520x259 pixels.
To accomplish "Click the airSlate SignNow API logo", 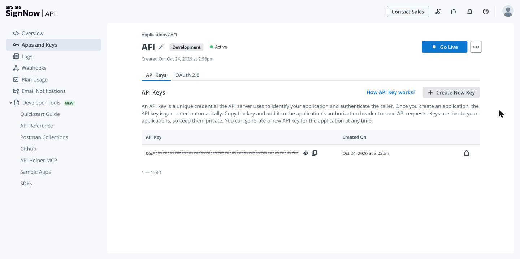I will pyautogui.click(x=31, y=12).
